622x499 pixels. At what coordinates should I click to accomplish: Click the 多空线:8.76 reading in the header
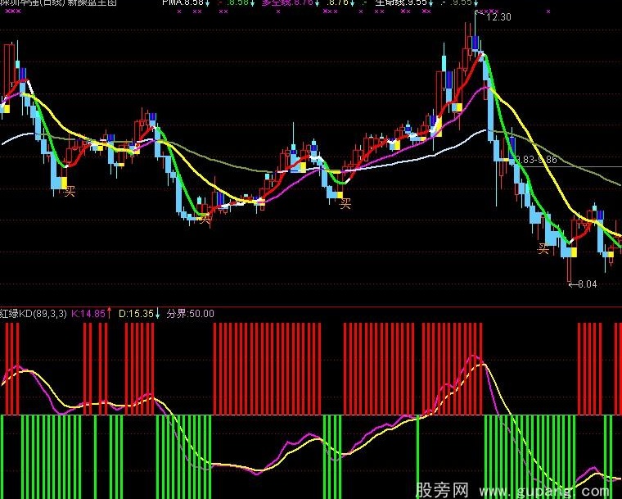point(287,2)
